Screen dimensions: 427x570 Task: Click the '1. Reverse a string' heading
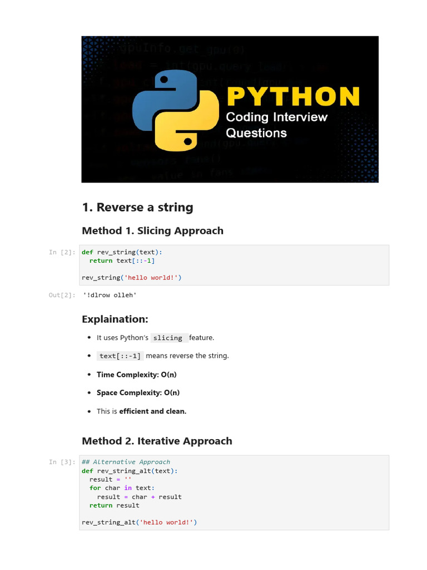click(137, 208)
